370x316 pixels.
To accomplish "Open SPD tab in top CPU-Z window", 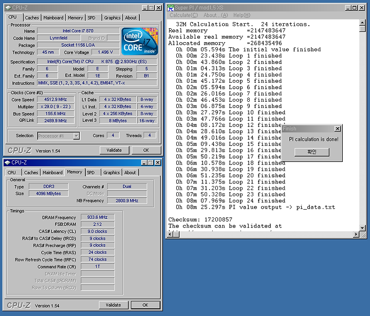I will 91,17.
